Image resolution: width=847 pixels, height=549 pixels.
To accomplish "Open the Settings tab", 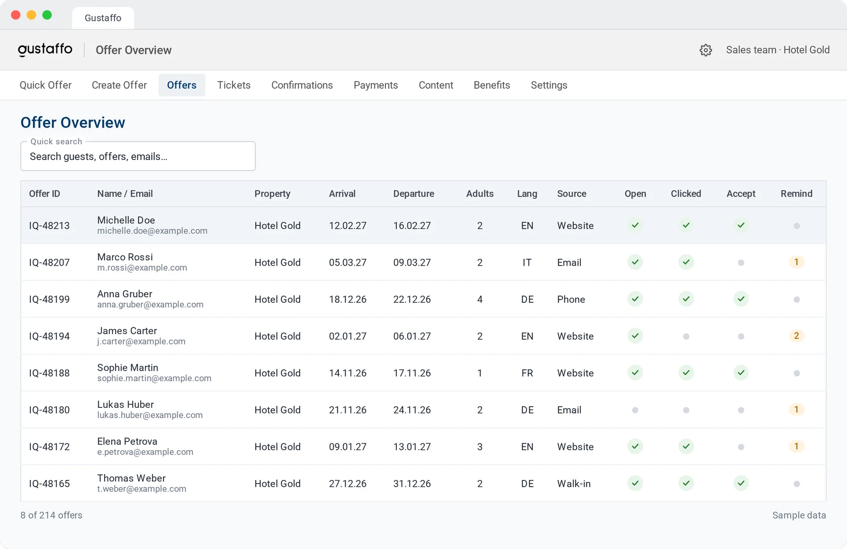I will click(x=549, y=85).
